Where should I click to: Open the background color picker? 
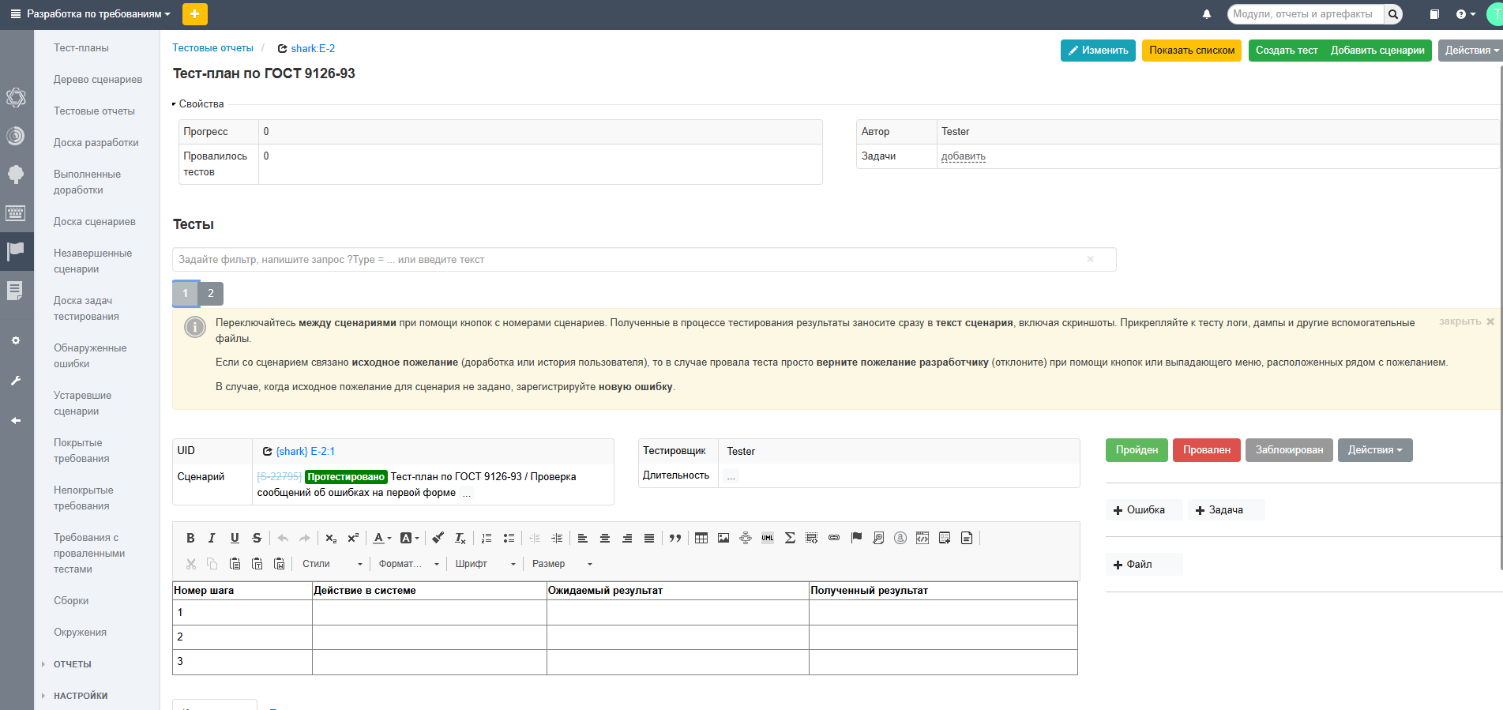[x=410, y=538]
